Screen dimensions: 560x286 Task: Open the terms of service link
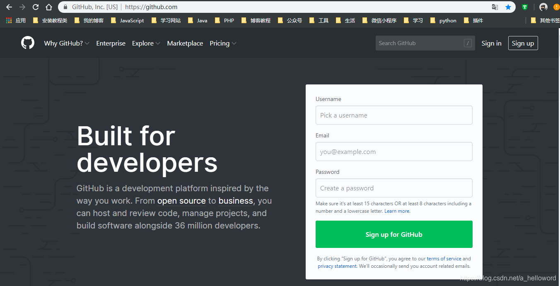pos(444,259)
